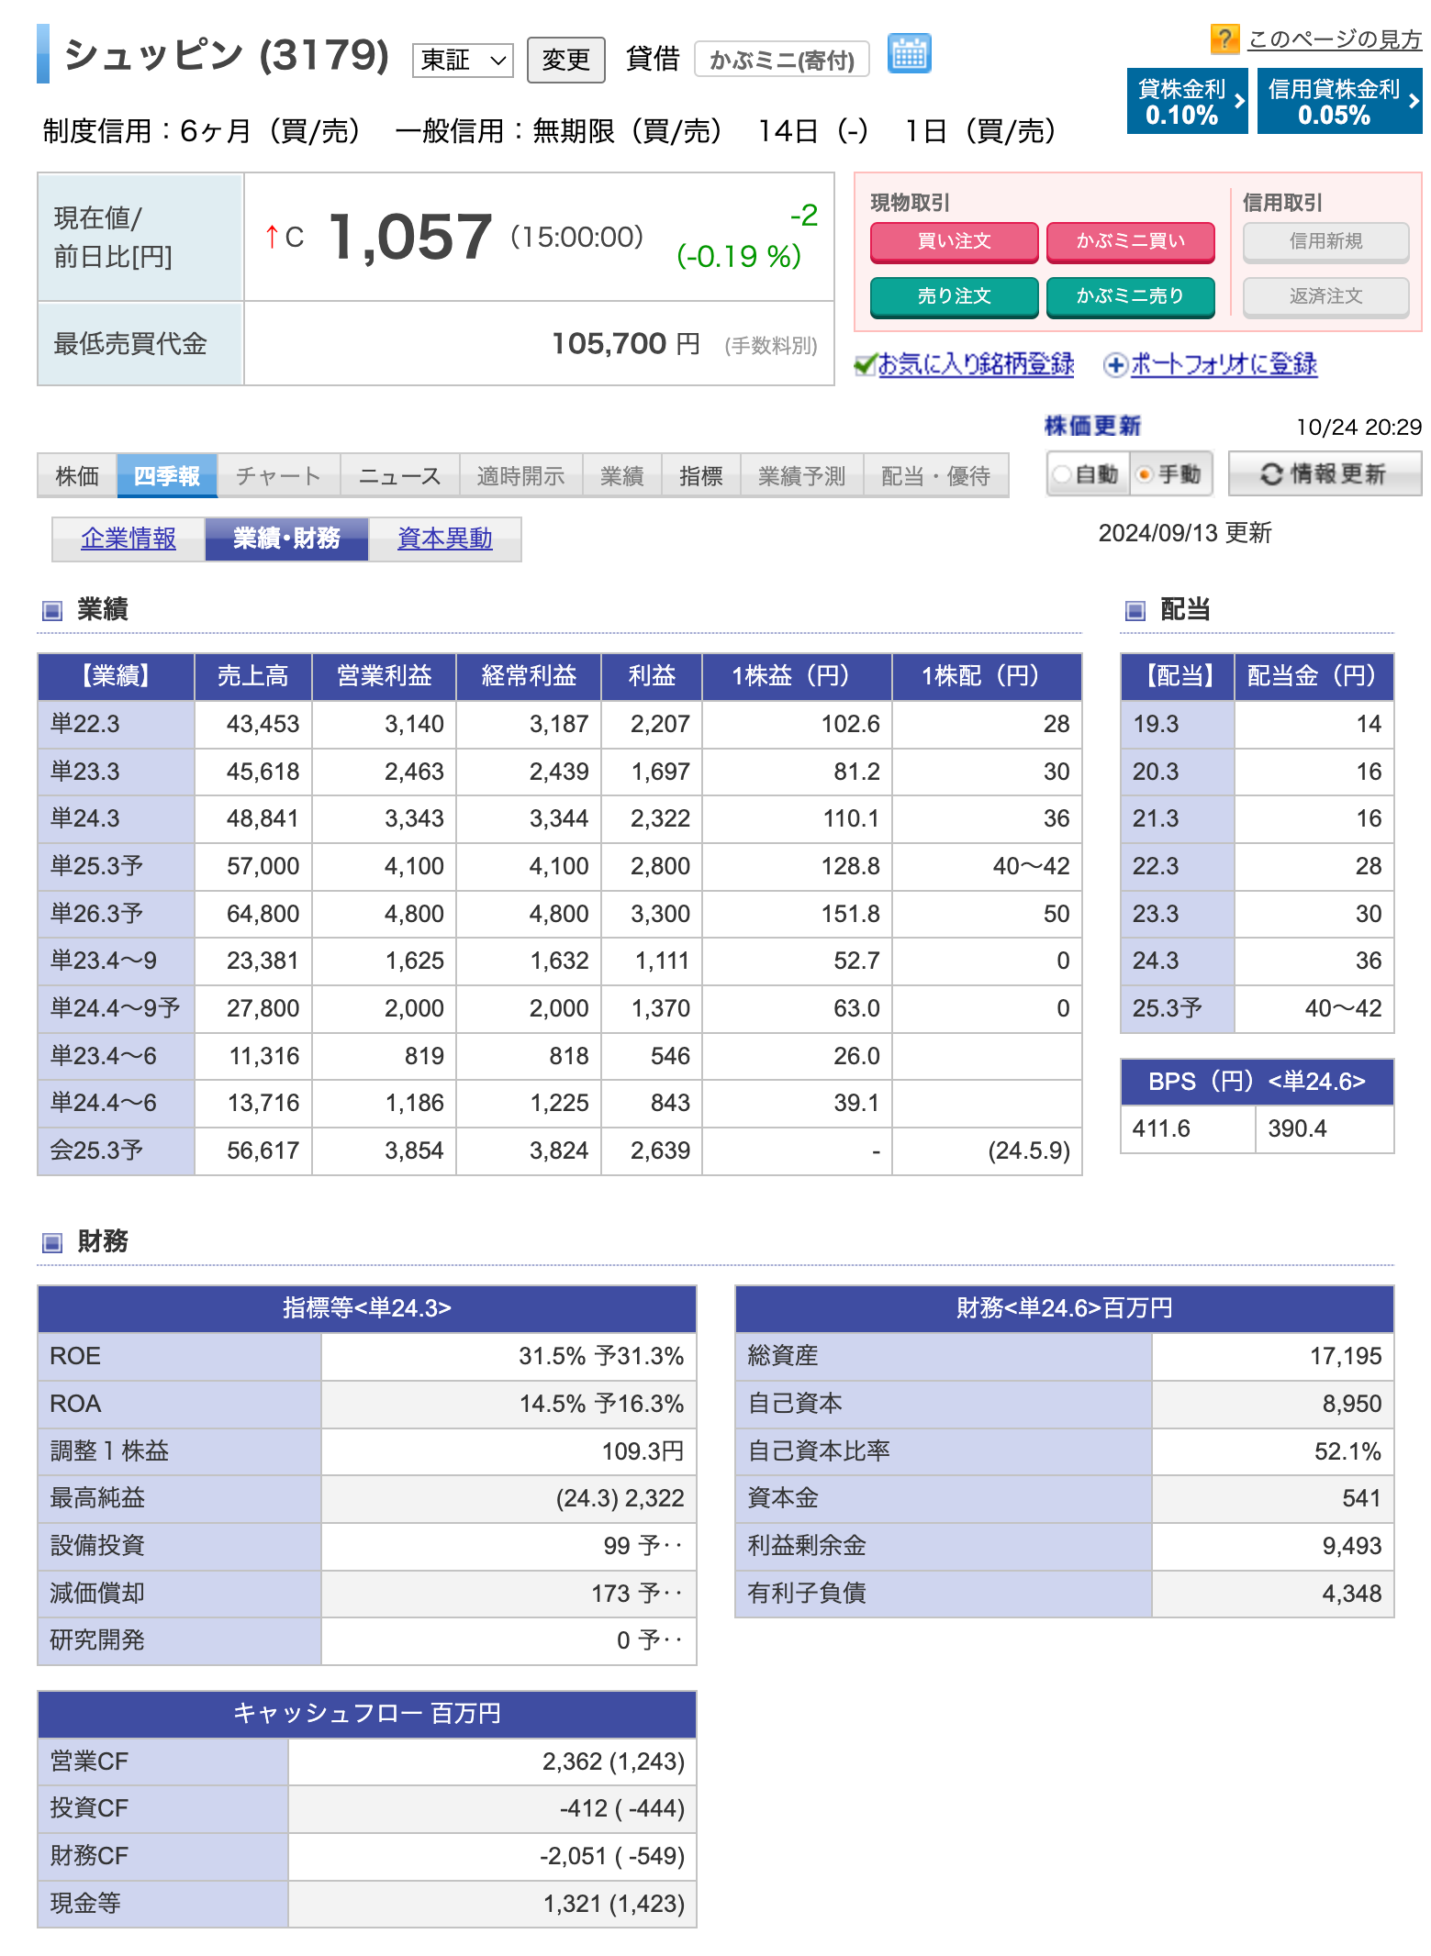The height and width of the screenshot is (1956, 1431).
Task: Select the 自動 update radio button
Action: point(1062,474)
